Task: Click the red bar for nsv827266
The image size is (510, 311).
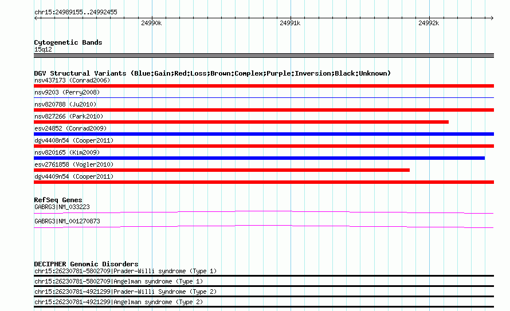Action: click(241, 122)
